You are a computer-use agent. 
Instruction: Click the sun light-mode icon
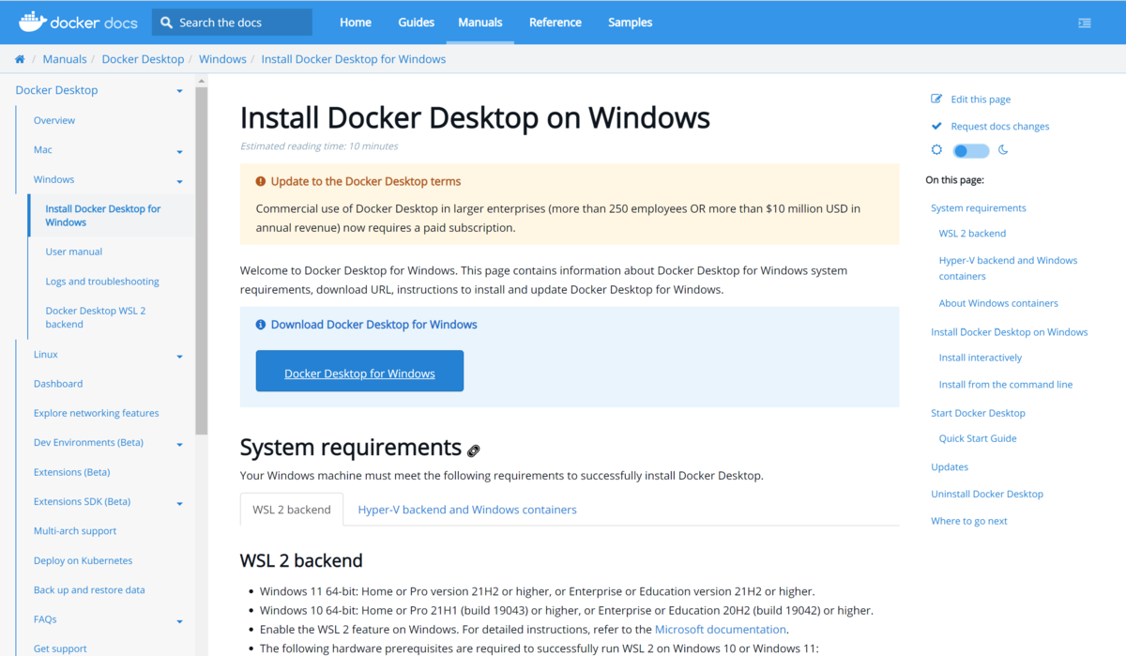click(936, 150)
